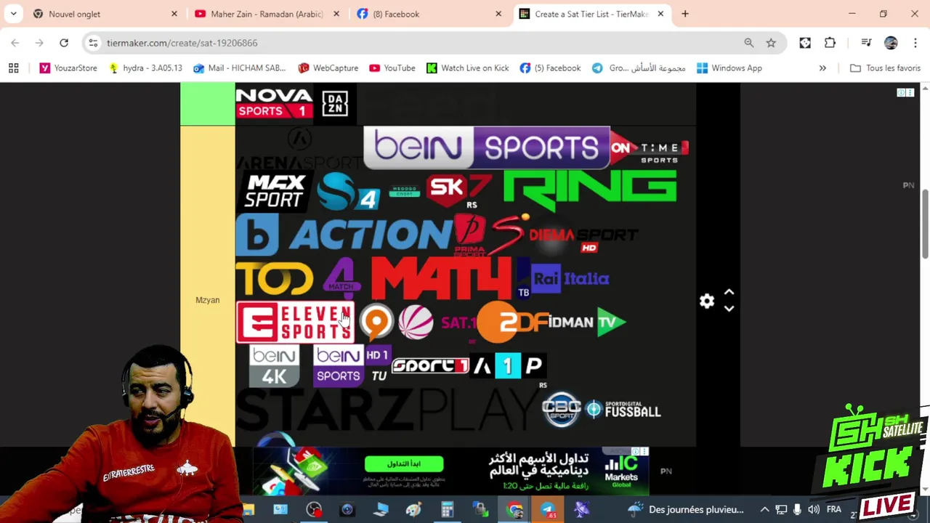The width and height of the screenshot is (930, 523).
Task: Open the browser zoom magnifier icon
Action: 749,43
